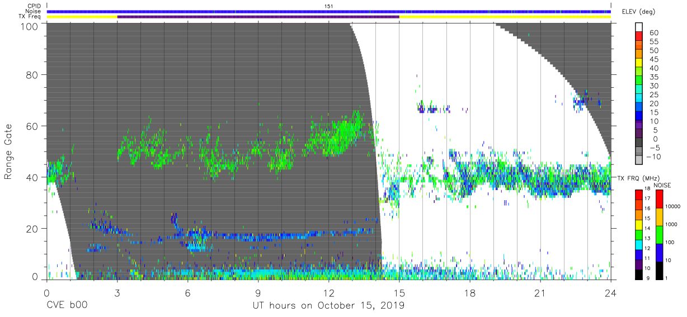
Task: Click the Range Gate axis title
Action: click(8, 152)
